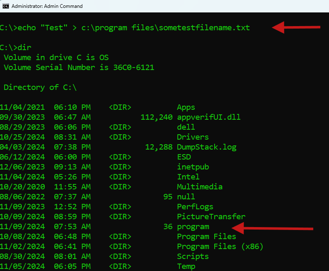Click the Scripts directory name
Screen dimensions: 329x271
(193, 256)
